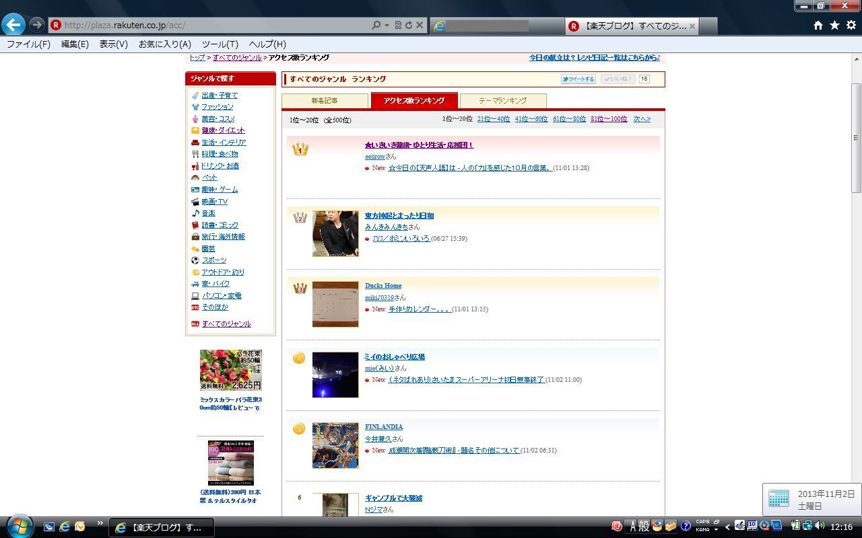Click the ツイートする Twitter button
This screenshot has width=862, height=538.
click(x=578, y=79)
